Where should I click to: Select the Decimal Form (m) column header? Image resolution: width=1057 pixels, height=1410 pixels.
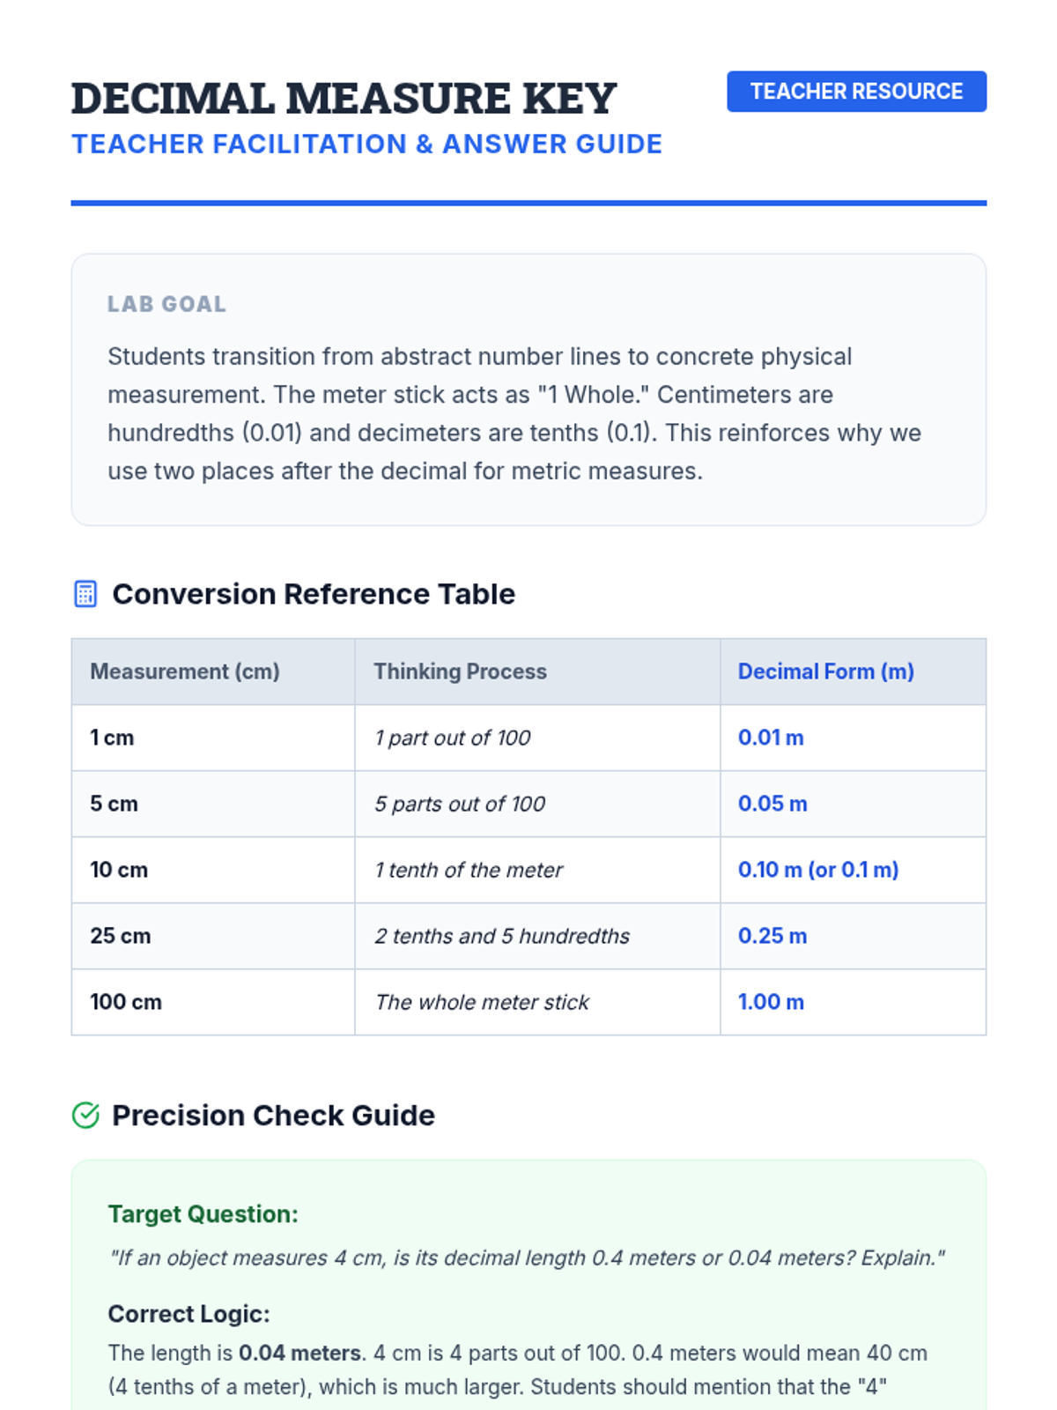point(825,672)
